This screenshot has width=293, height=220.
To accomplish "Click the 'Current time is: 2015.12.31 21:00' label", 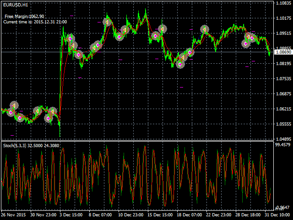I will click(35, 22).
